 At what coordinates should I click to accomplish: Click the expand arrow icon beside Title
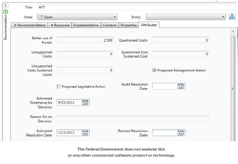[6, 6]
